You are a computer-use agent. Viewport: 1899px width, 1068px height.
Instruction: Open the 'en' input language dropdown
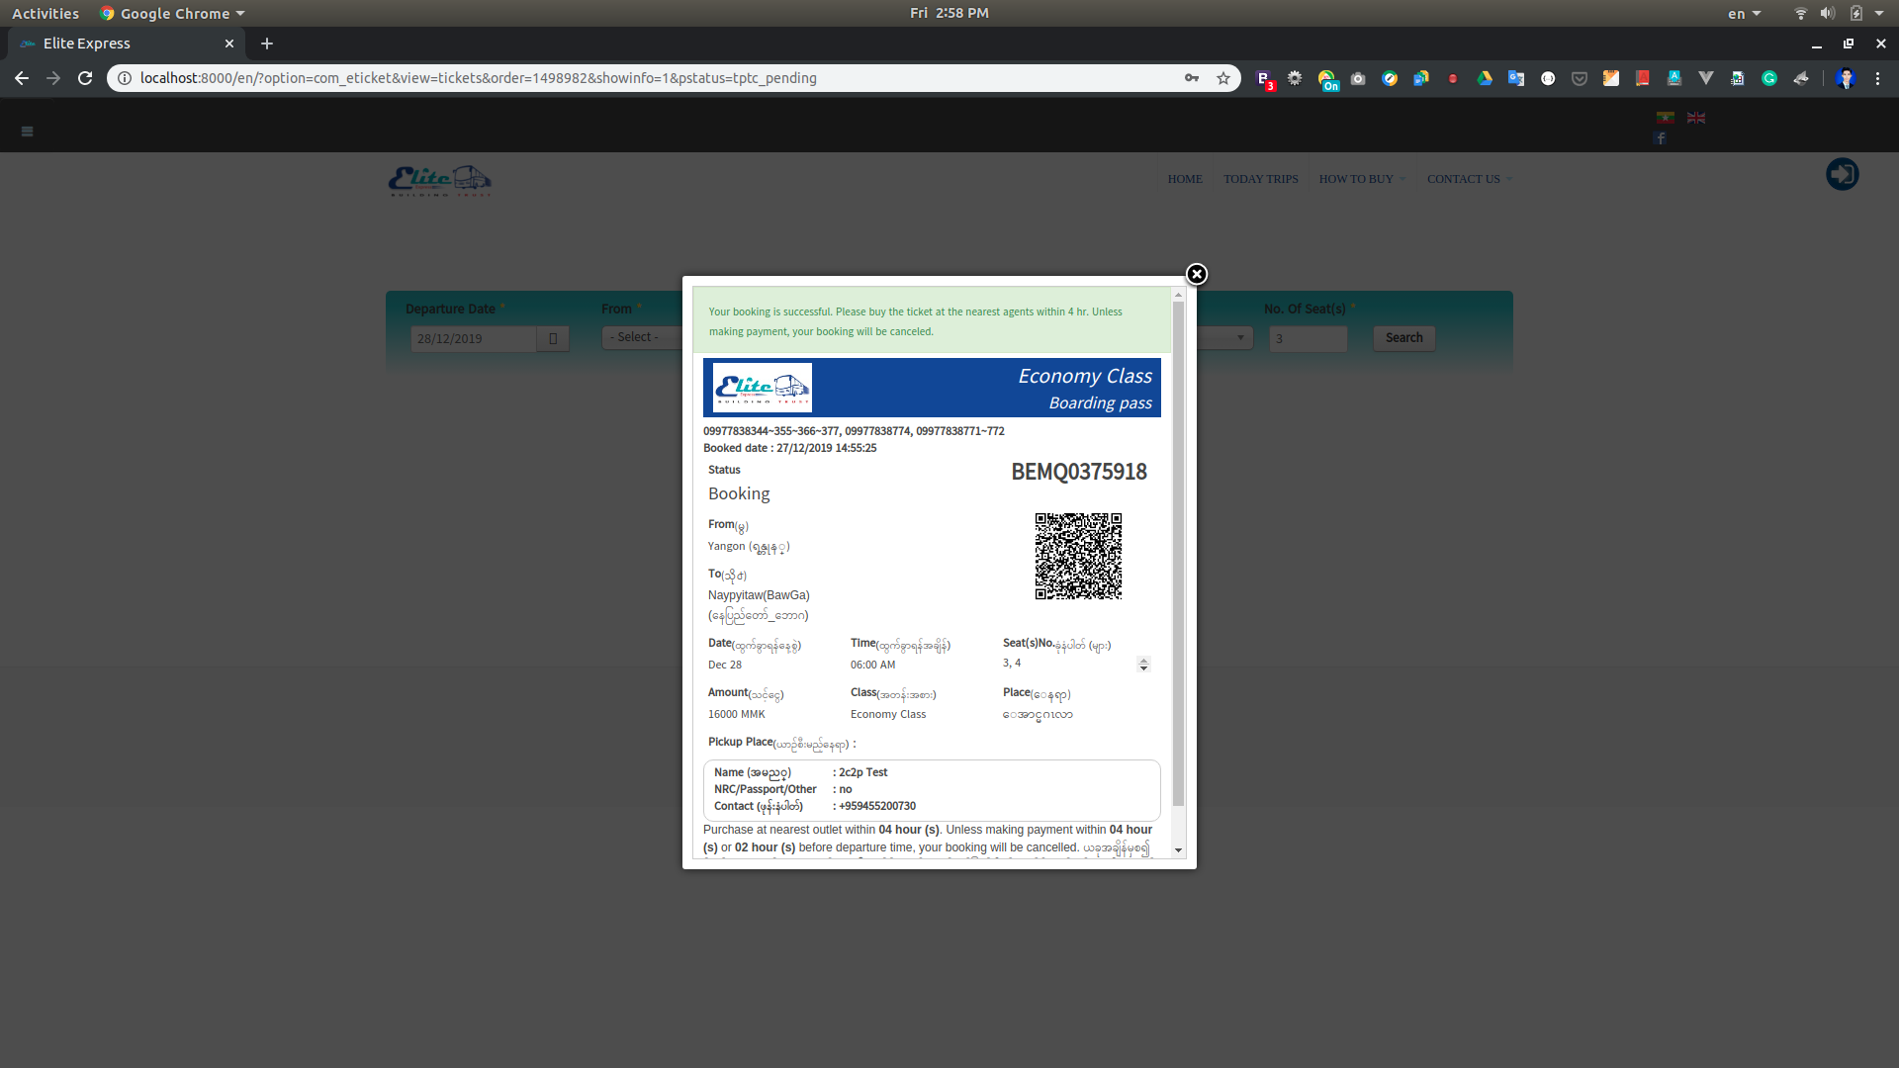(x=1744, y=13)
